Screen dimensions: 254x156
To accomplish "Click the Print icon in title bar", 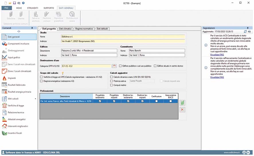I will [x=19, y=3].
